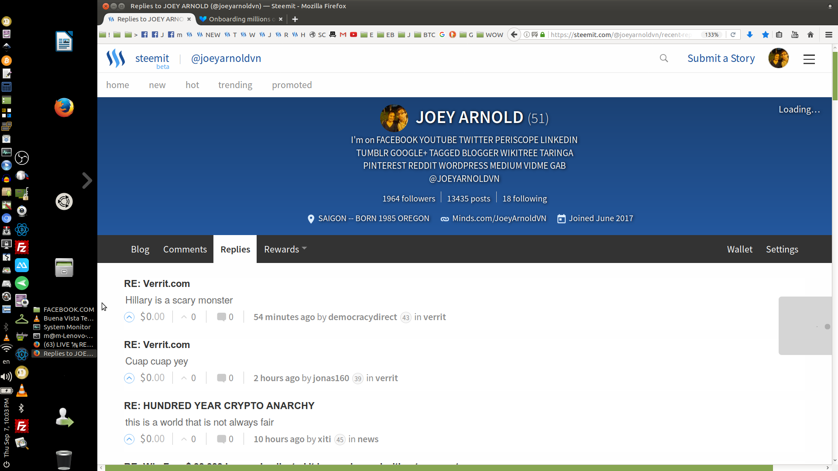Open the Google bookmark icon
The image size is (838, 471).
442,34
